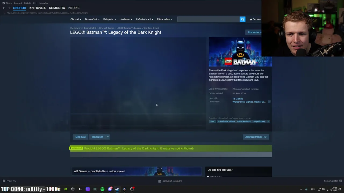Open the Xbox Game Bar taskbar icon
This screenshot has height=193, width=344.
coord(95,189)
